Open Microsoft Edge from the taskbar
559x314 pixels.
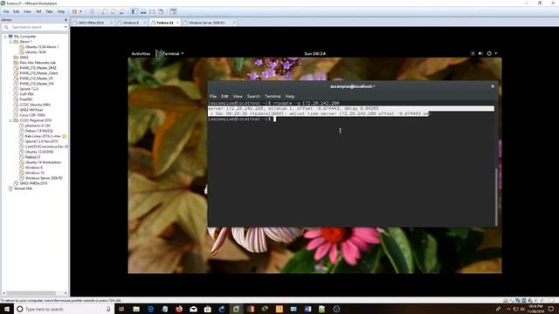(150, 309)
